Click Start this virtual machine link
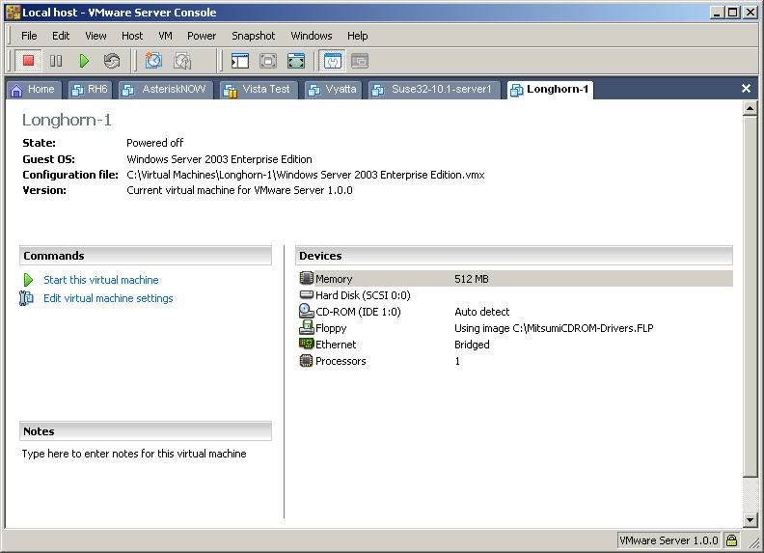 (101, 280)
